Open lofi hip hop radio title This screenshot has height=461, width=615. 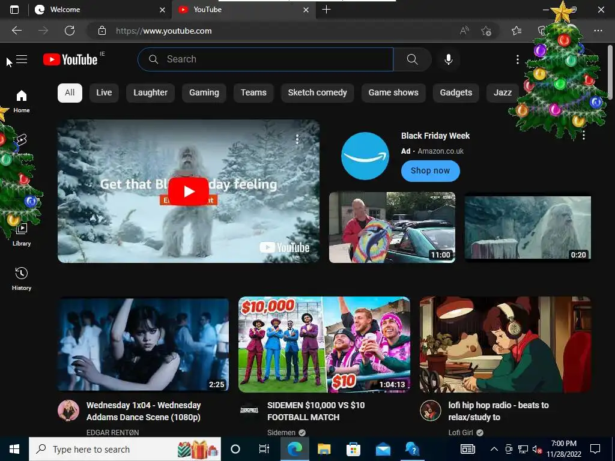[498, 411]
